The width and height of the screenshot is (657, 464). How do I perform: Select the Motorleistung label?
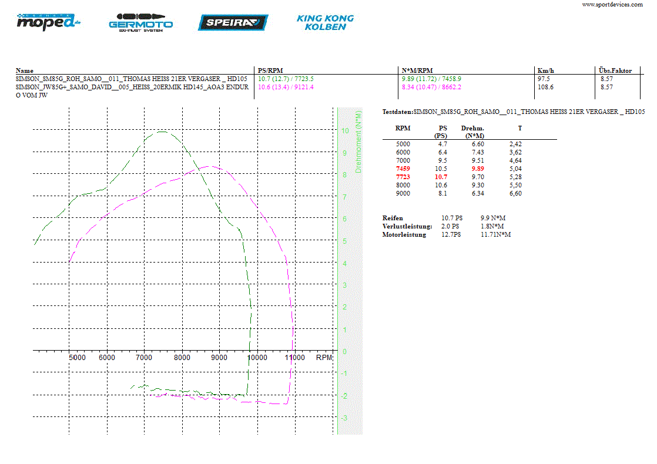click(404, 234)
